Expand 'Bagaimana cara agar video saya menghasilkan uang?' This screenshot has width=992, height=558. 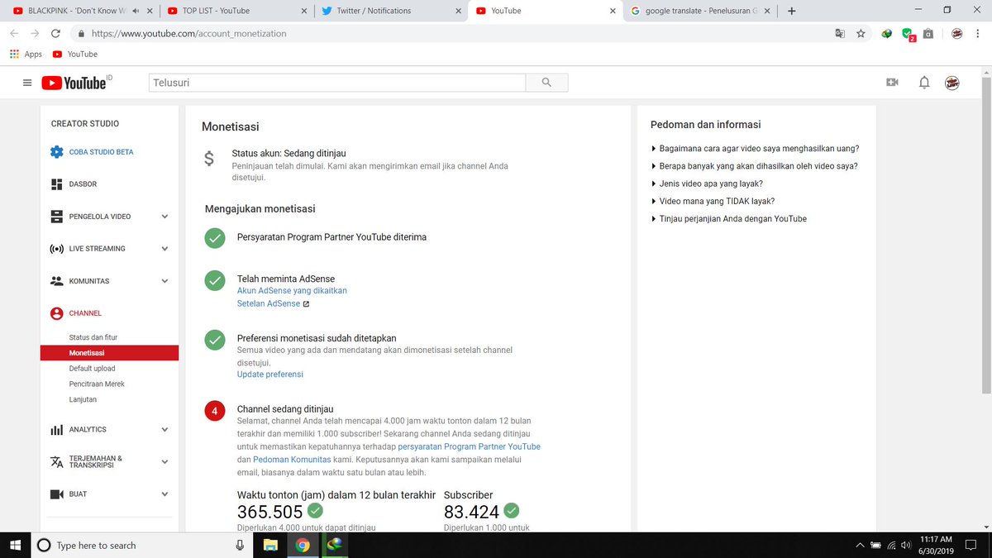tap(755, 149)
